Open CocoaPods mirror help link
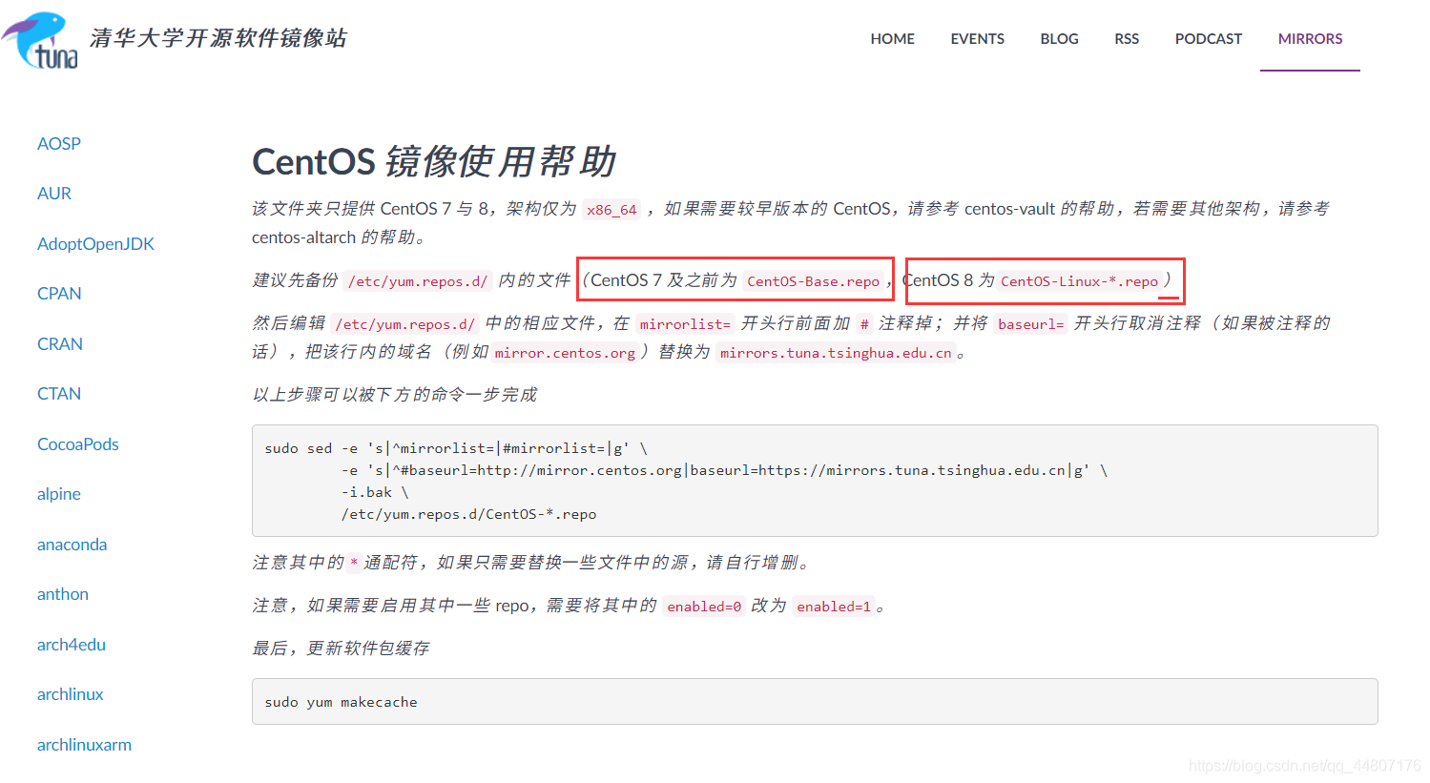Viewport: 1430px width, 783px height. pyautogui.click(x=78, y=444)
